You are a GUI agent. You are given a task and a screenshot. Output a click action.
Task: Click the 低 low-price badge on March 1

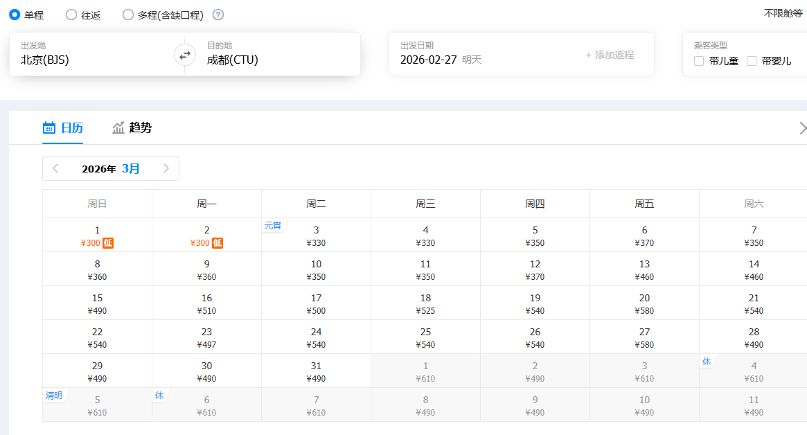click(108, 243)
